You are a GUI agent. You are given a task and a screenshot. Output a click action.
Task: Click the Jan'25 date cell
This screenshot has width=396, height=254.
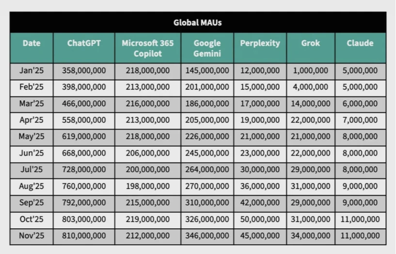32,71
